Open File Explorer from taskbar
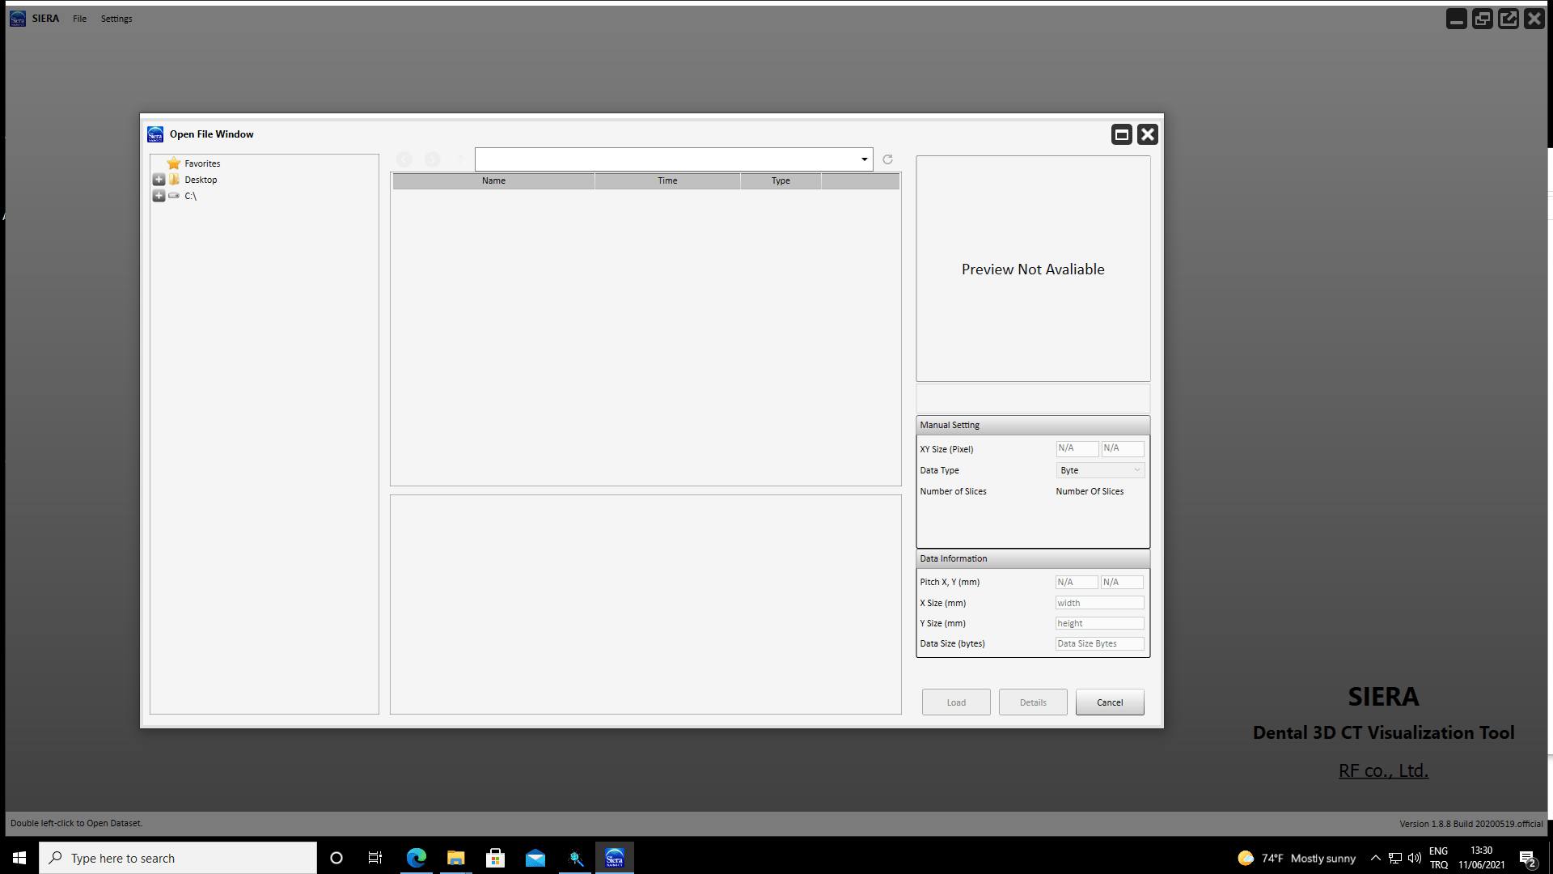This screenshot has width=1553, height=874. click(x=456, y=858)
